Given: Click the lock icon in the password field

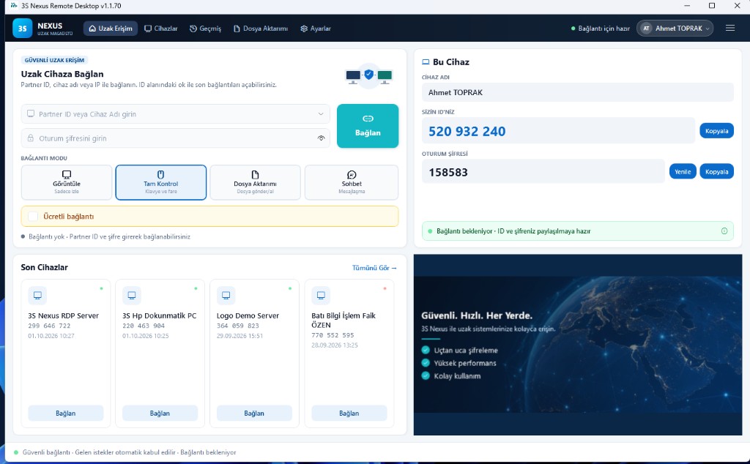Looking at the screenshot, I should [x=31, y=138].
